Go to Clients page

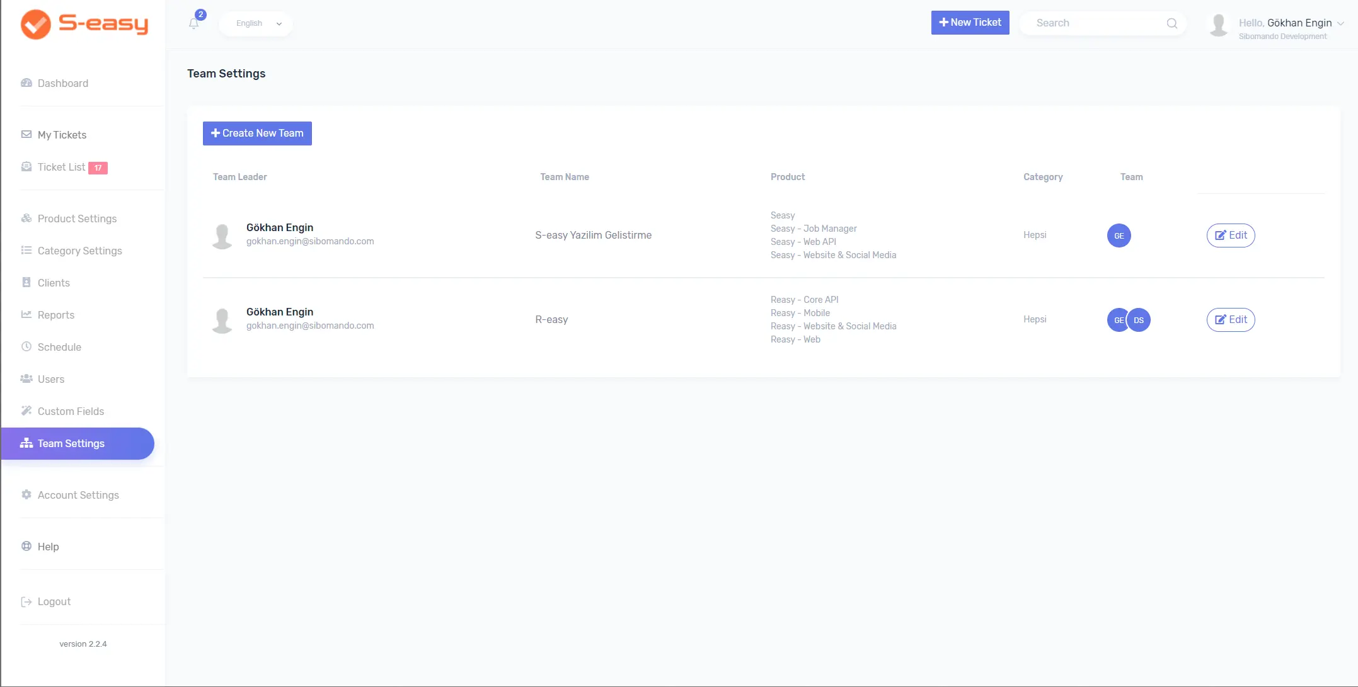(54, 283)
